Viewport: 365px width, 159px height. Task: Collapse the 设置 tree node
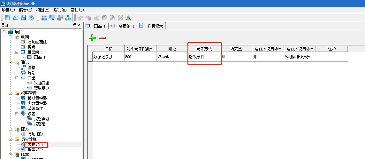click(x=17, y=114)
